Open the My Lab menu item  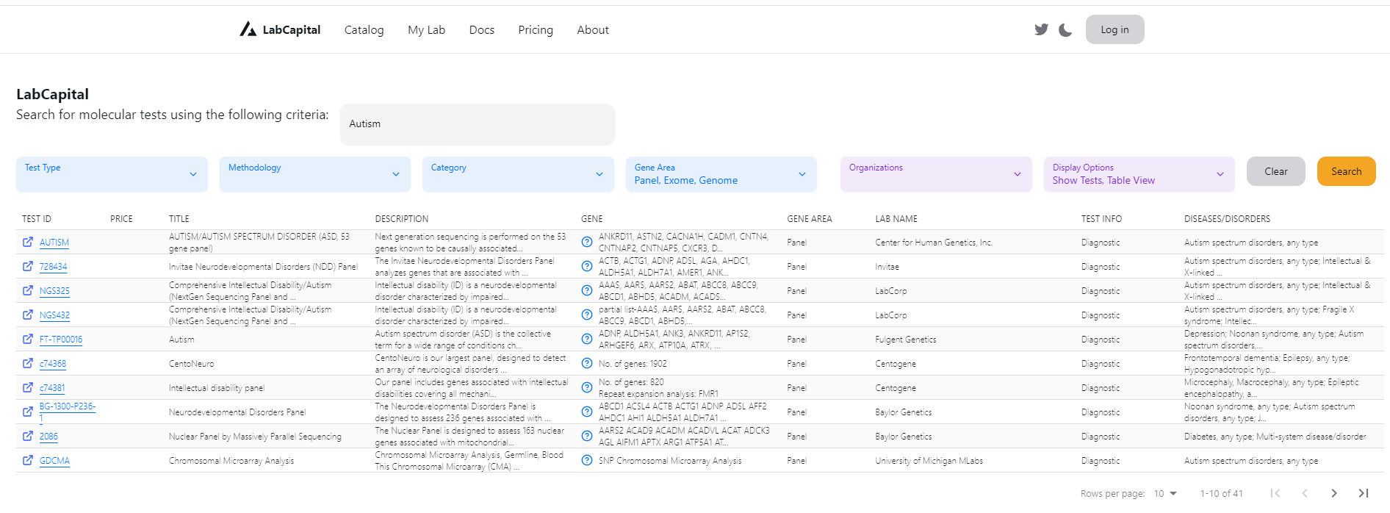427,29
